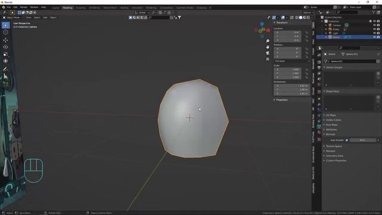
Task: Select the Scale tool
Action: (x=5, y=54)
